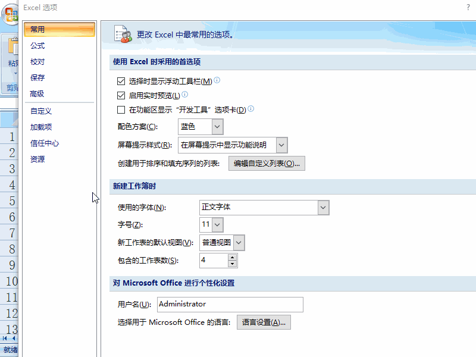The width and height of the screenshot is (476, 357).
Task: Select row 7 header in worksheet
Action: point(10,233)
